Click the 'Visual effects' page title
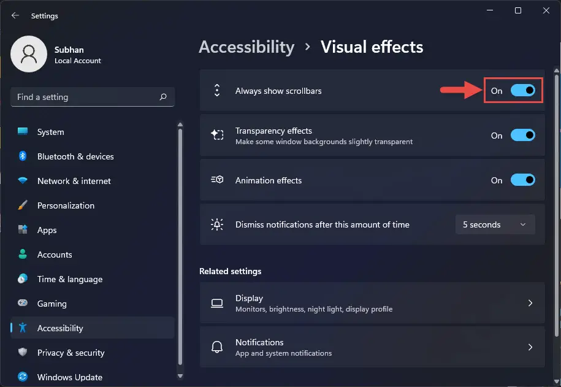This screenshot has width=561, height=387. 372,47
